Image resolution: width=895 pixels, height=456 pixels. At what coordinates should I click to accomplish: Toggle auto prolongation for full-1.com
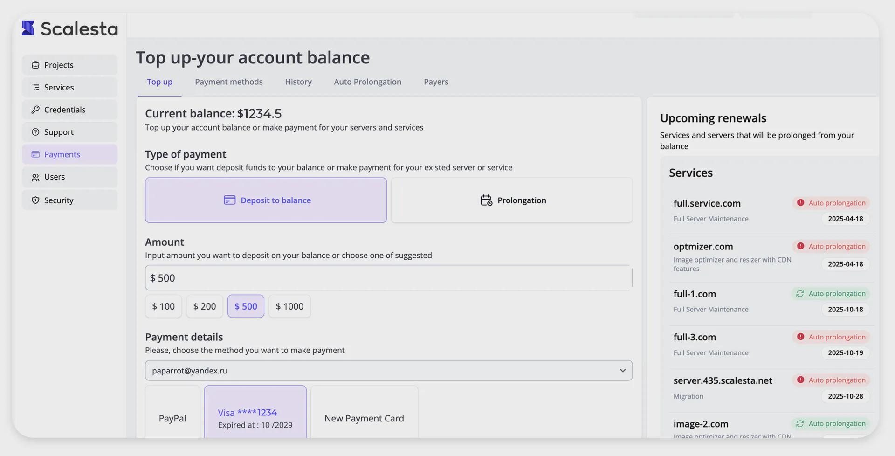point(831,294)
